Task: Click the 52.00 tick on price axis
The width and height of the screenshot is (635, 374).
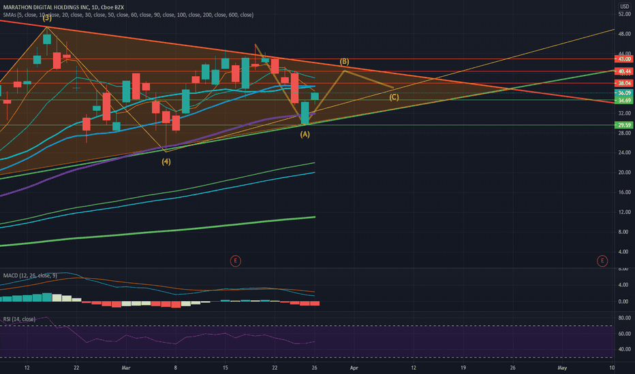Action: click(625, 14)
